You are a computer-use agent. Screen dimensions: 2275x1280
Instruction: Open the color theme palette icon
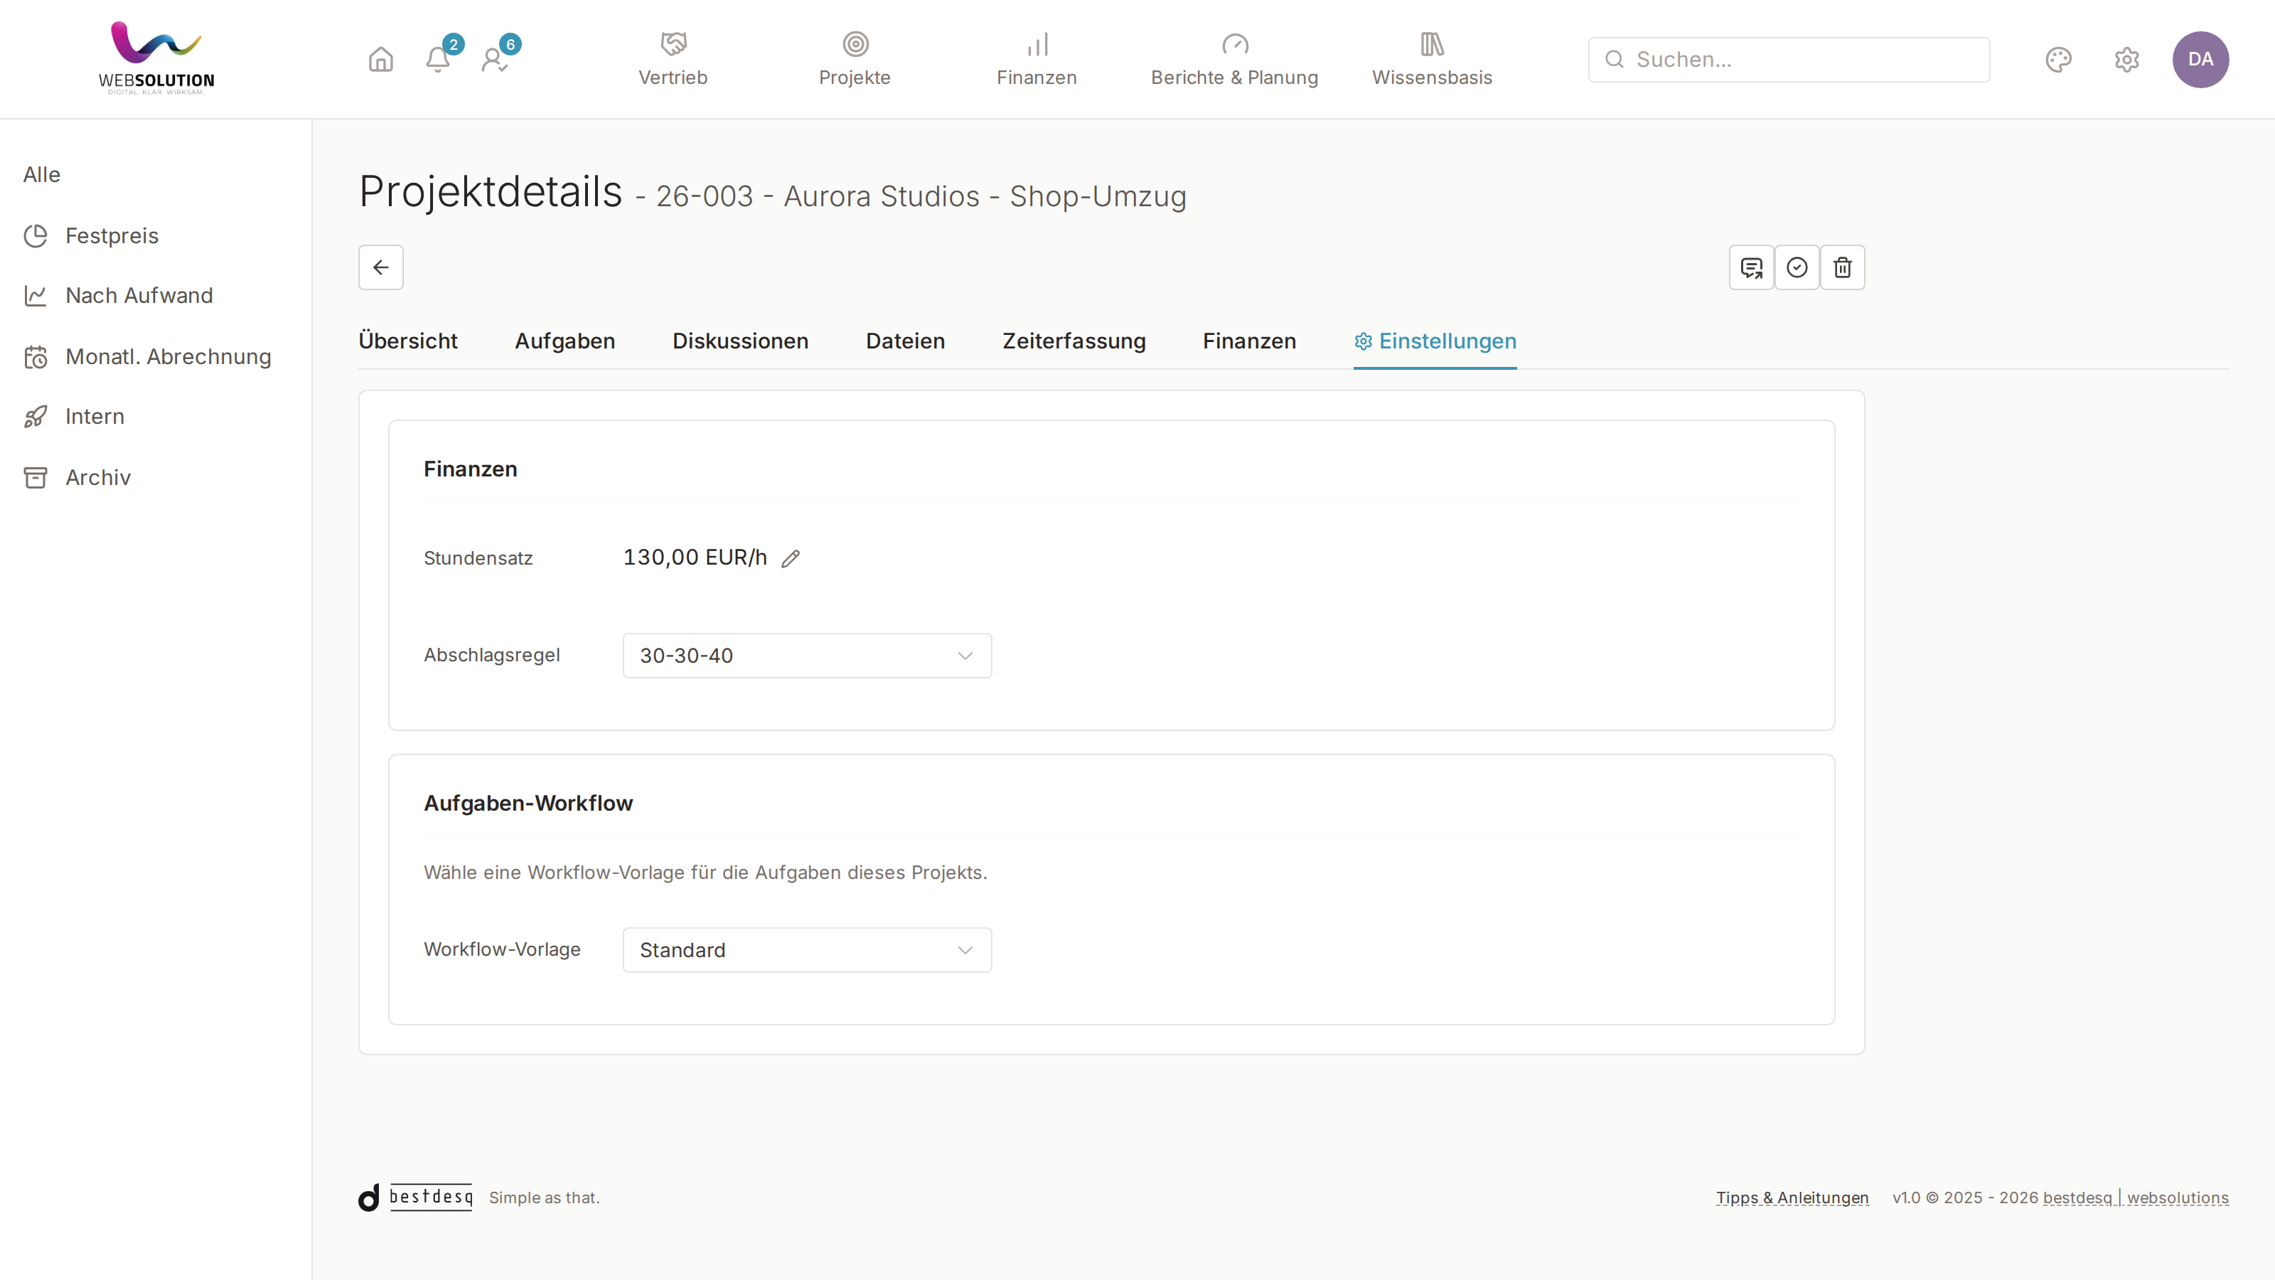pyautogui.click(x=2059, y=59)
